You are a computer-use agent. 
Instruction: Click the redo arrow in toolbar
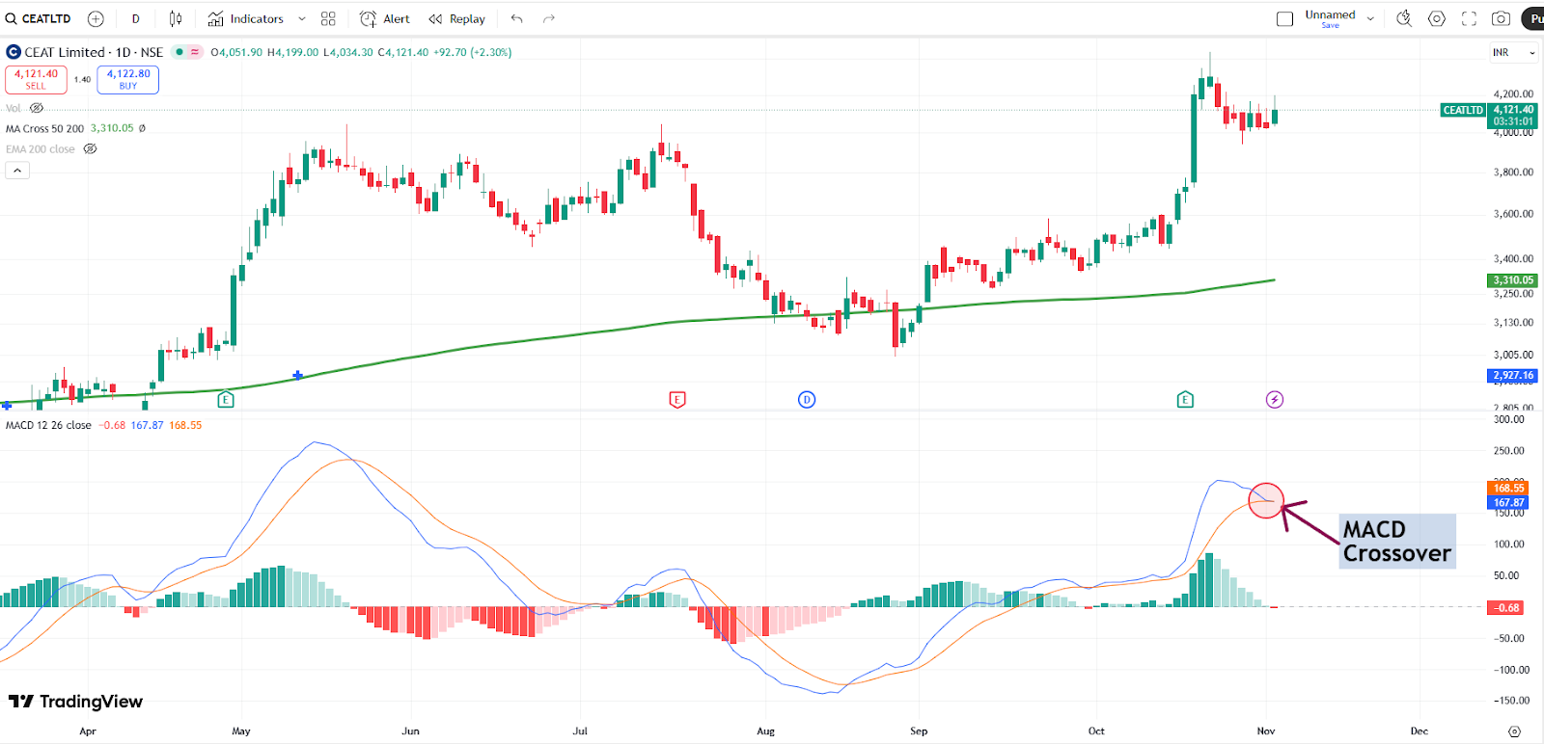(x=549, y=18)
